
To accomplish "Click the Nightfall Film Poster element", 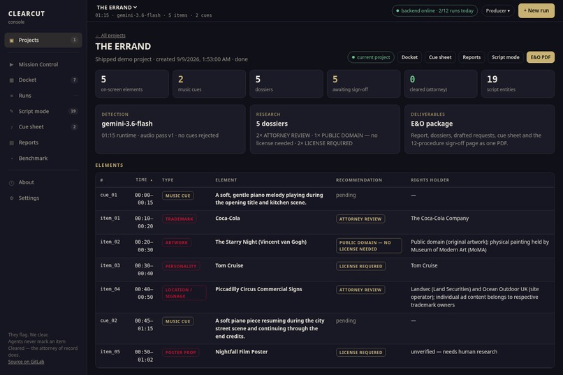I will (x=241, y=352).
